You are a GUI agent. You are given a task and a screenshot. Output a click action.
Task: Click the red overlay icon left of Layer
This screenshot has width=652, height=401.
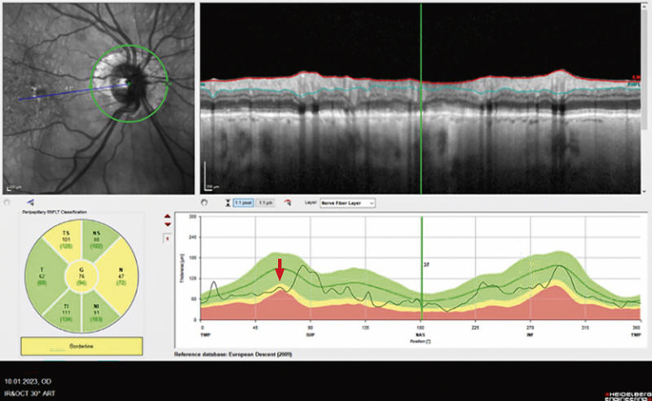288,201
